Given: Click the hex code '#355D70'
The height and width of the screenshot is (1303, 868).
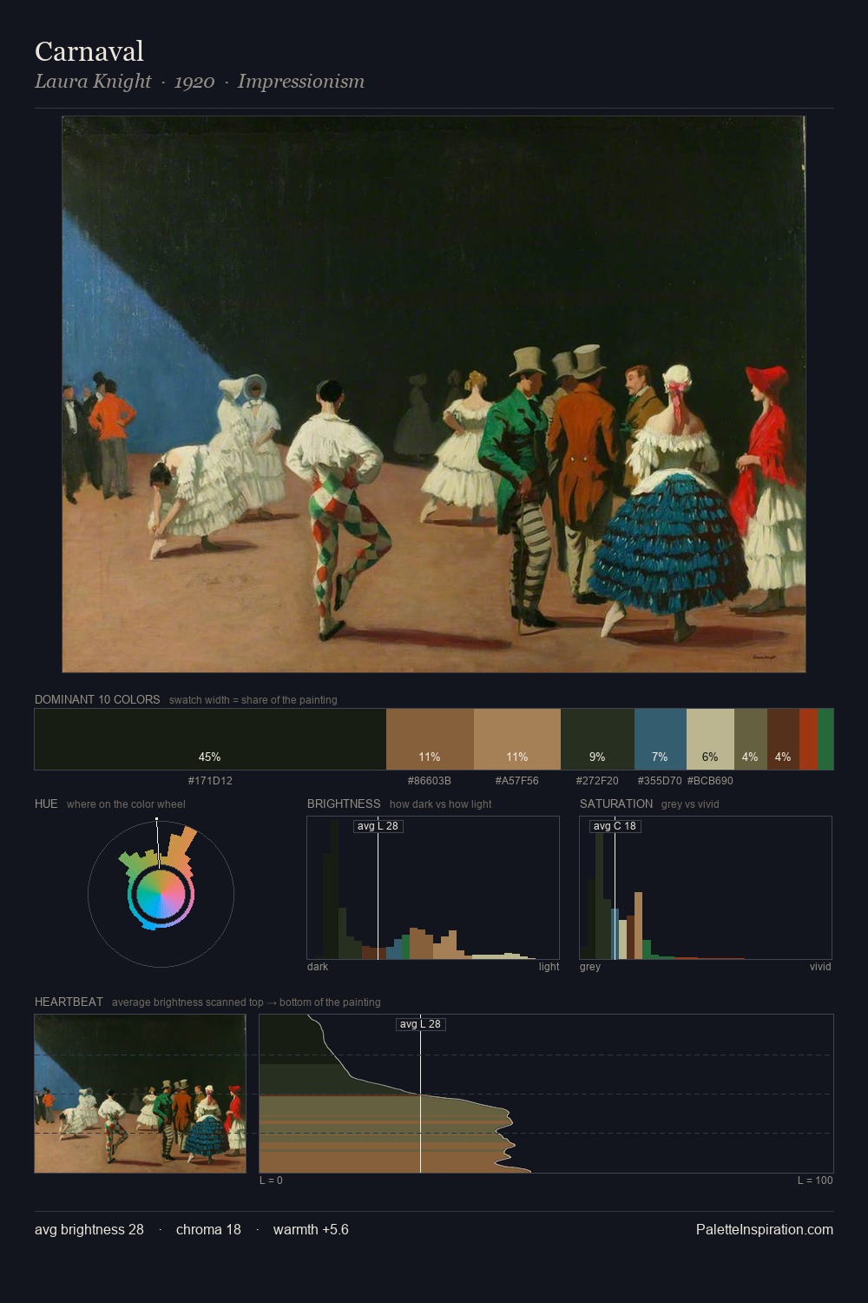Looking at the screenshot, I should [x=660, y=780].
